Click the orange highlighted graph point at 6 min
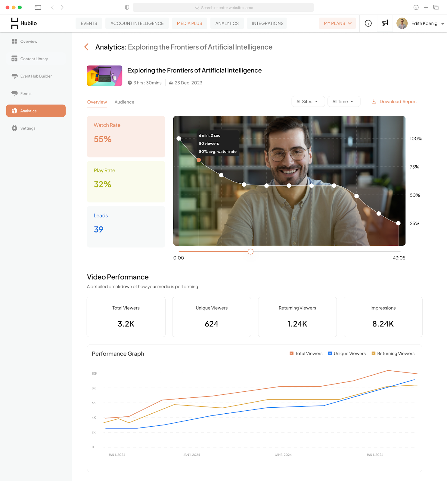Image resolution: width=447 pixels, height=481 pixels. click(x=199, y=160)
